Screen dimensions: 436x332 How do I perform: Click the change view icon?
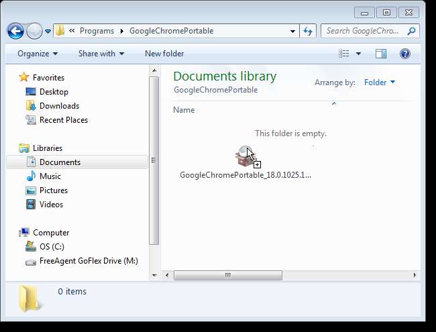click(344, 54)
